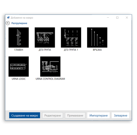Viewport: 137px width, 135px height.
Task: Close dialog with Затваряне button
Action: (120, 115)
